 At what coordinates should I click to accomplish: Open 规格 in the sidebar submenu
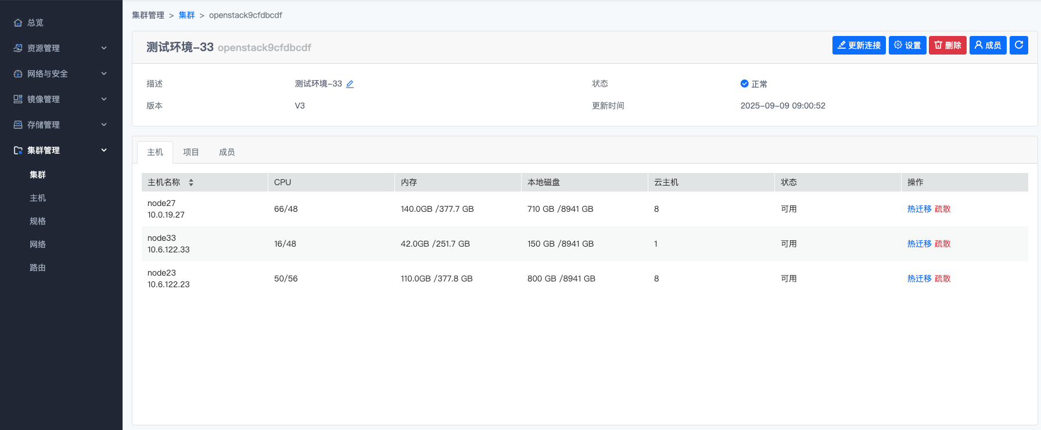pyautogui.click(x=38, y=221)
